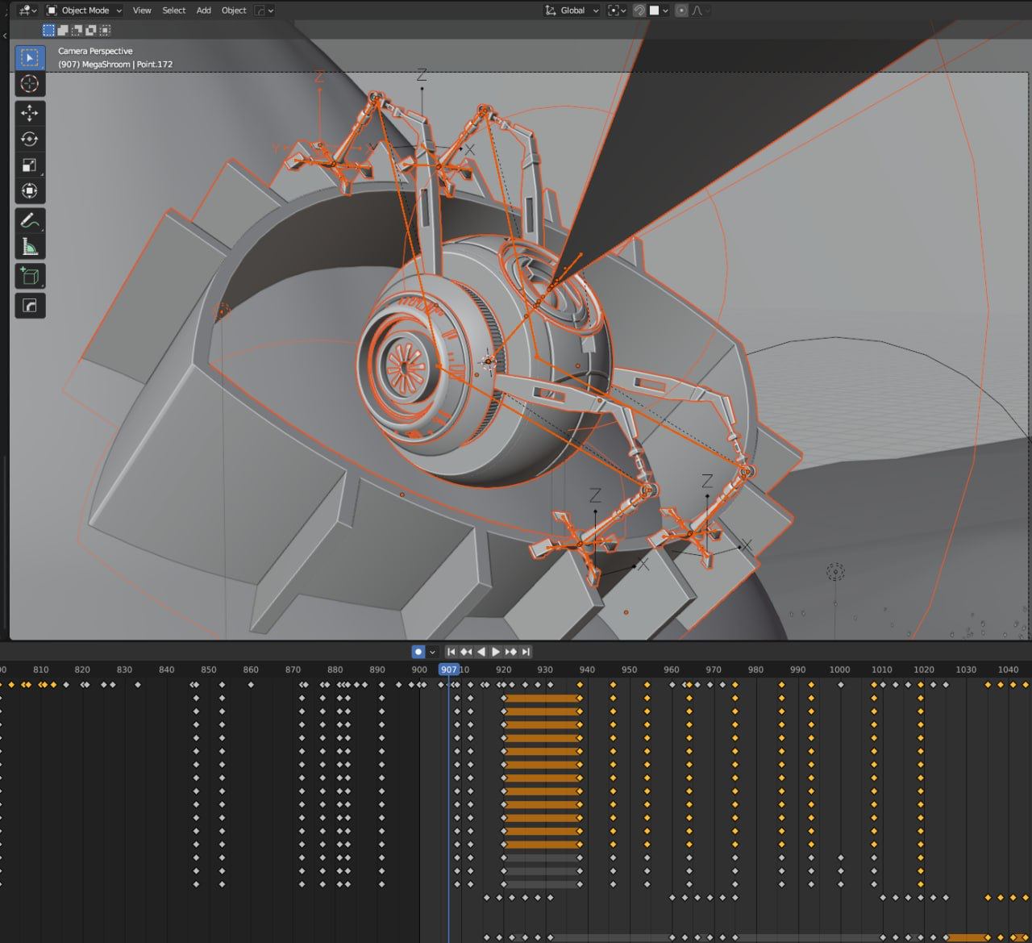Image resolution: width=1032 pixels, height=943 pixels.
Task: Open the View menu
Action: point(142,10)
